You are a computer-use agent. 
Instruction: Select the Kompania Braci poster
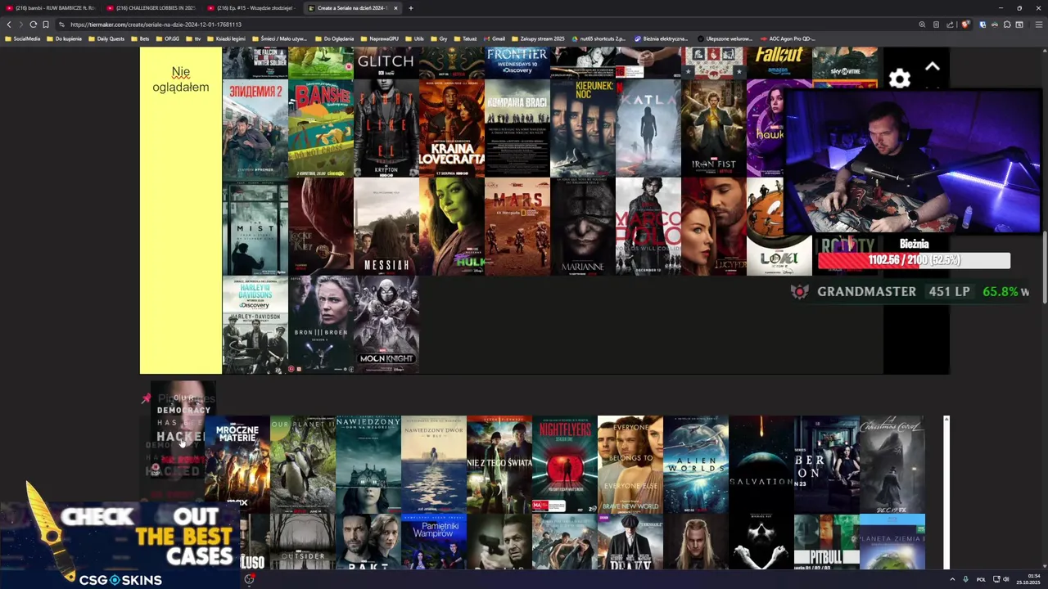coord(517,128)
